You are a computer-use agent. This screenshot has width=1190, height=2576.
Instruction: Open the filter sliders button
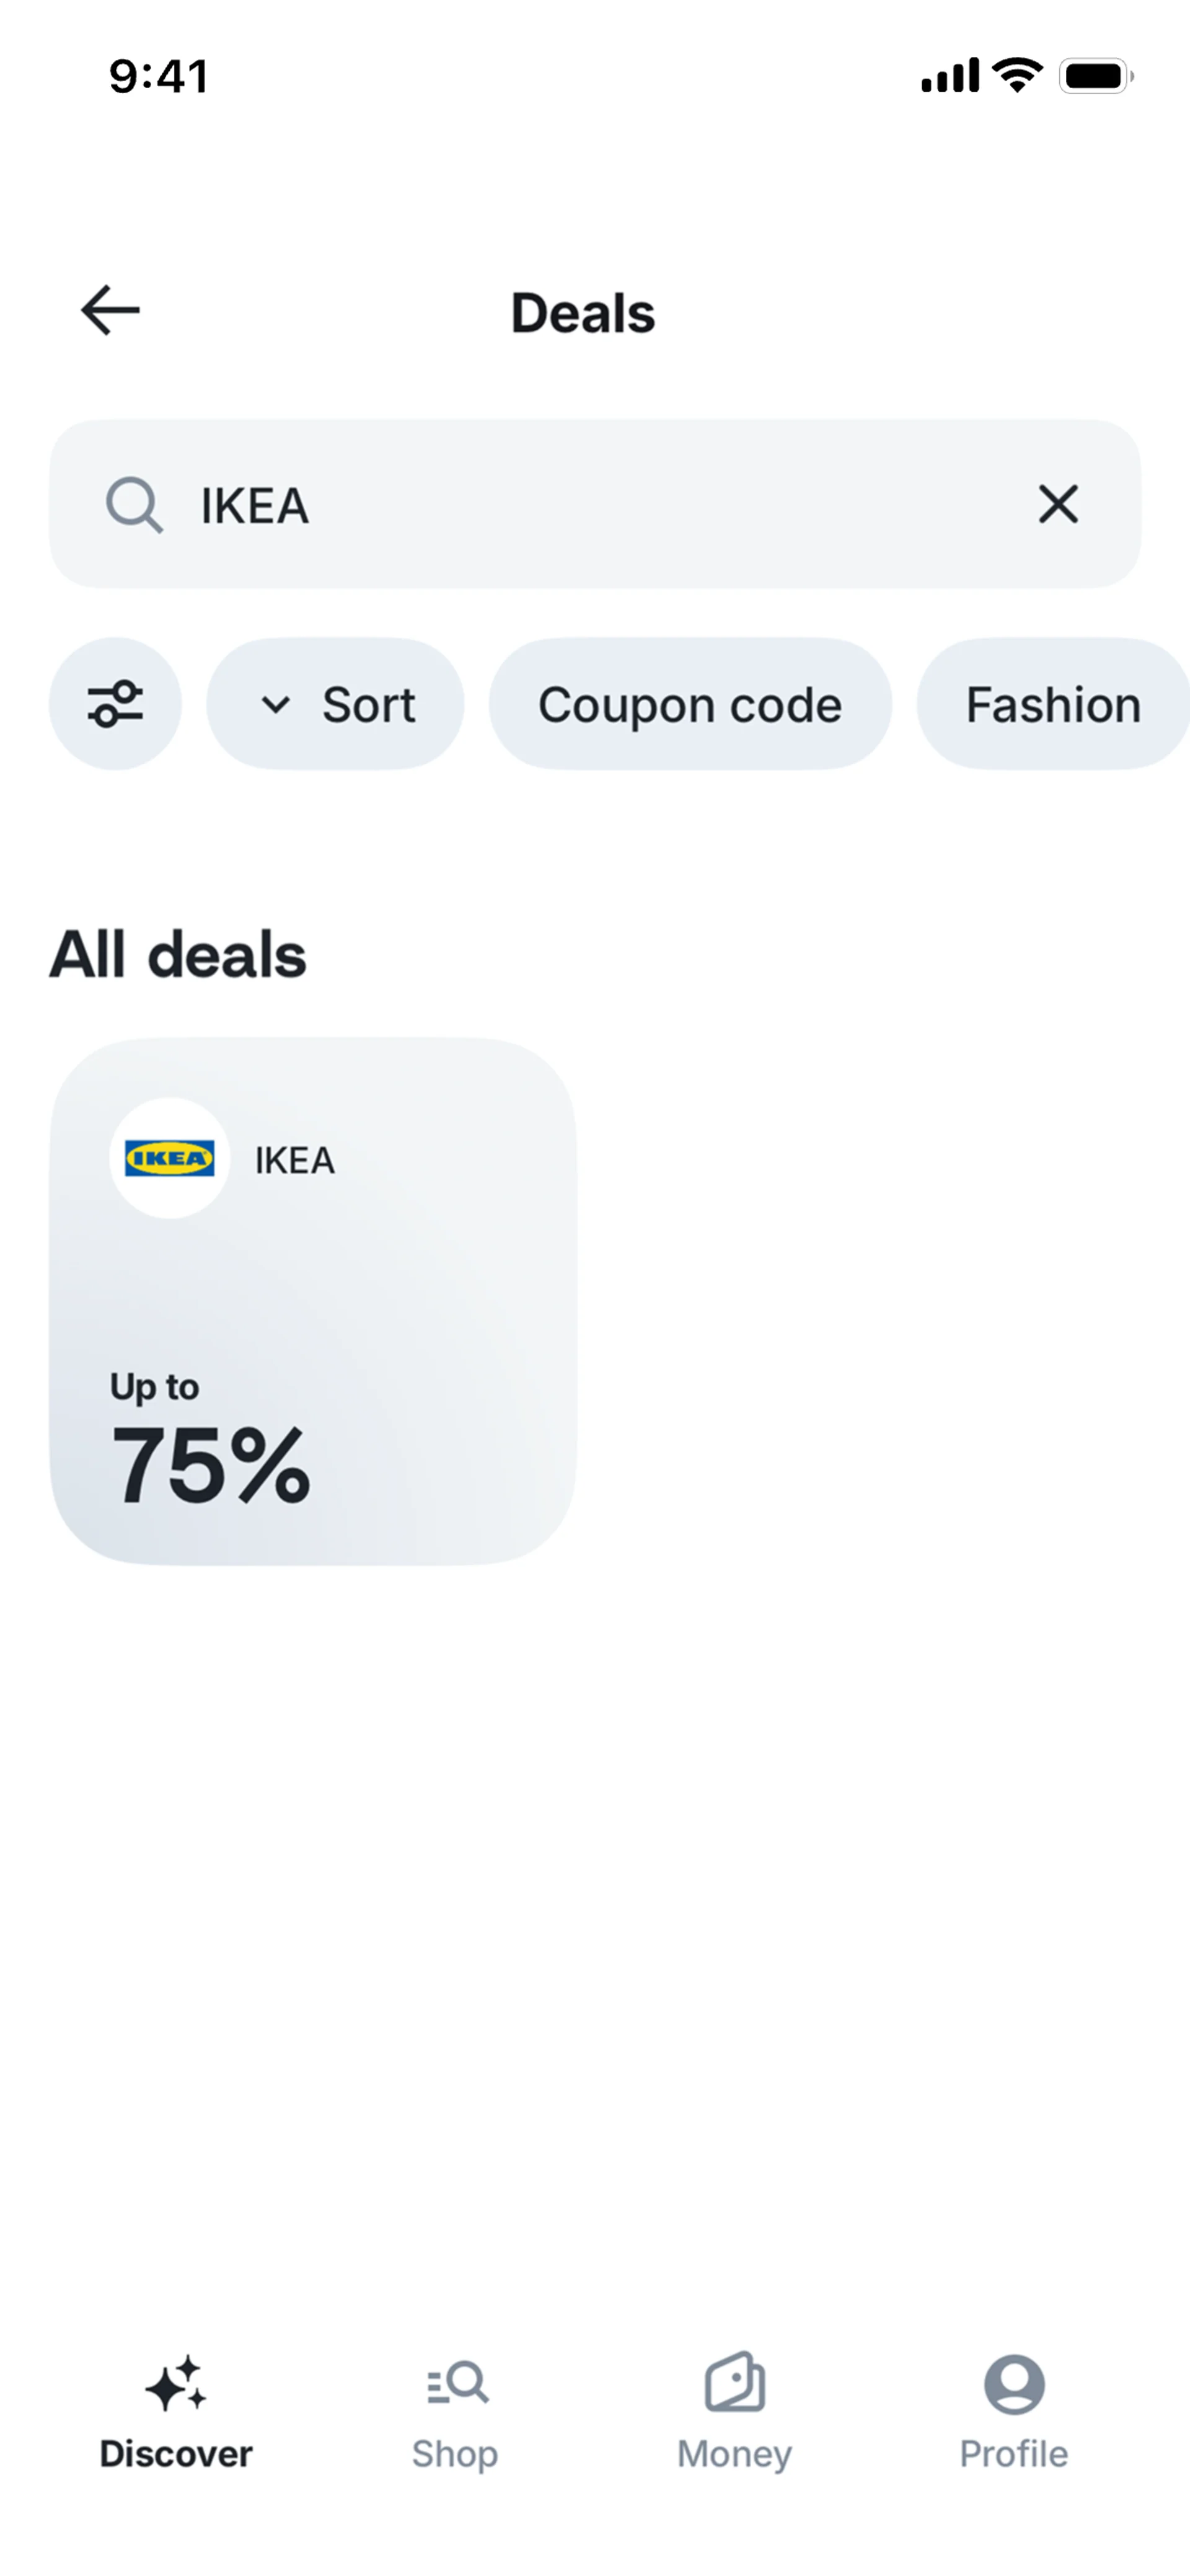point(115,704)
